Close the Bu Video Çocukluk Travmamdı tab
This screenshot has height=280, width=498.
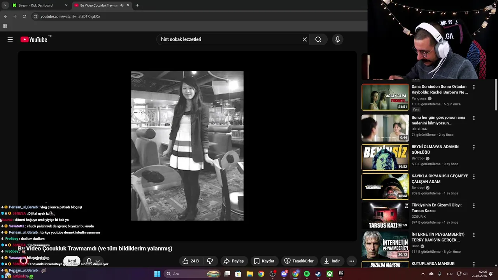(128, 5)
